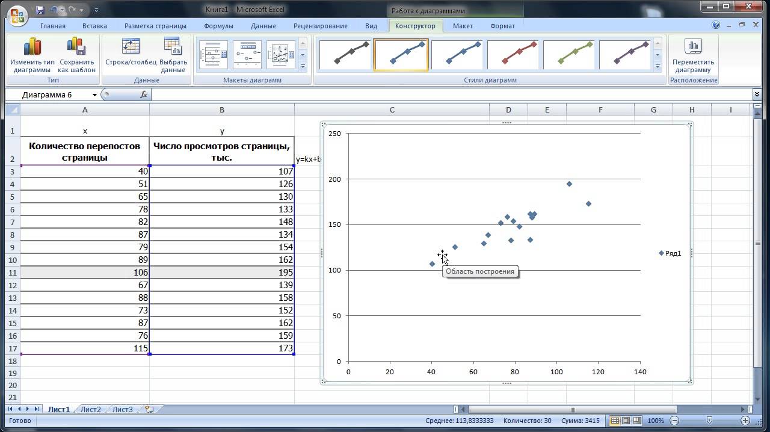Image resolution: width=770 pixels, height=432 pixels.
Task: Choose the green chart style
Action: pyautogui.click(x=569, y=55)
